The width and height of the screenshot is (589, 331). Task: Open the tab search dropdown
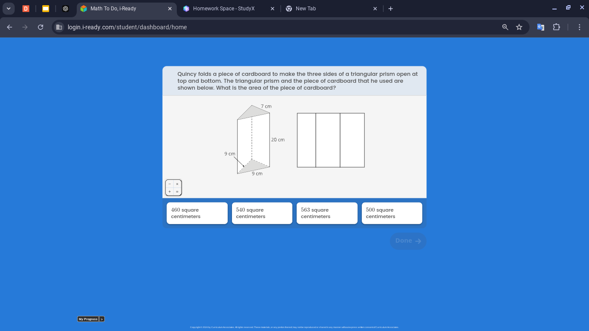(8, 9)
